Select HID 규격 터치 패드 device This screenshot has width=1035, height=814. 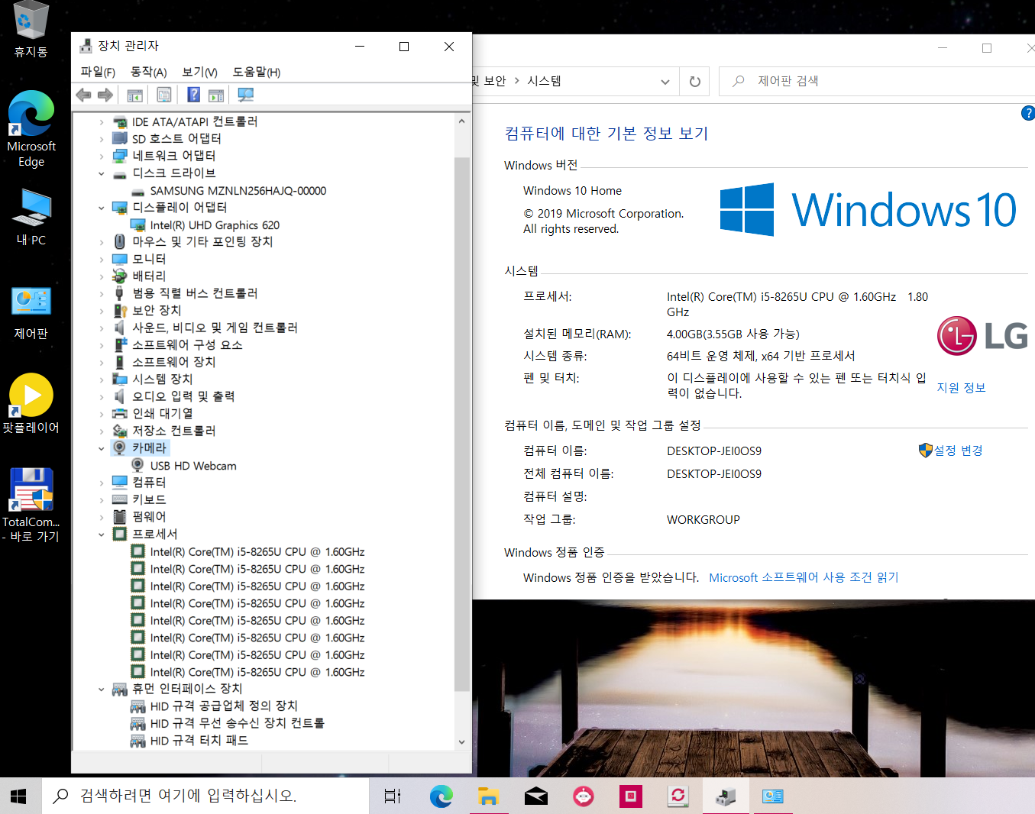click(199, 741)
